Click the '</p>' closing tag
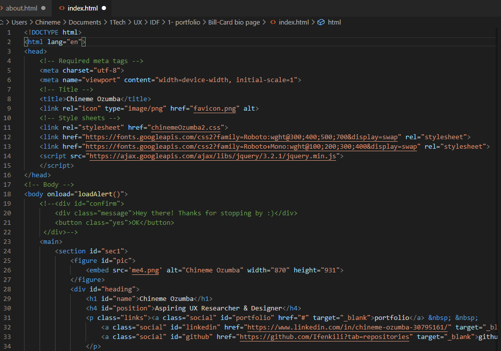 click(x=93, y=346)
